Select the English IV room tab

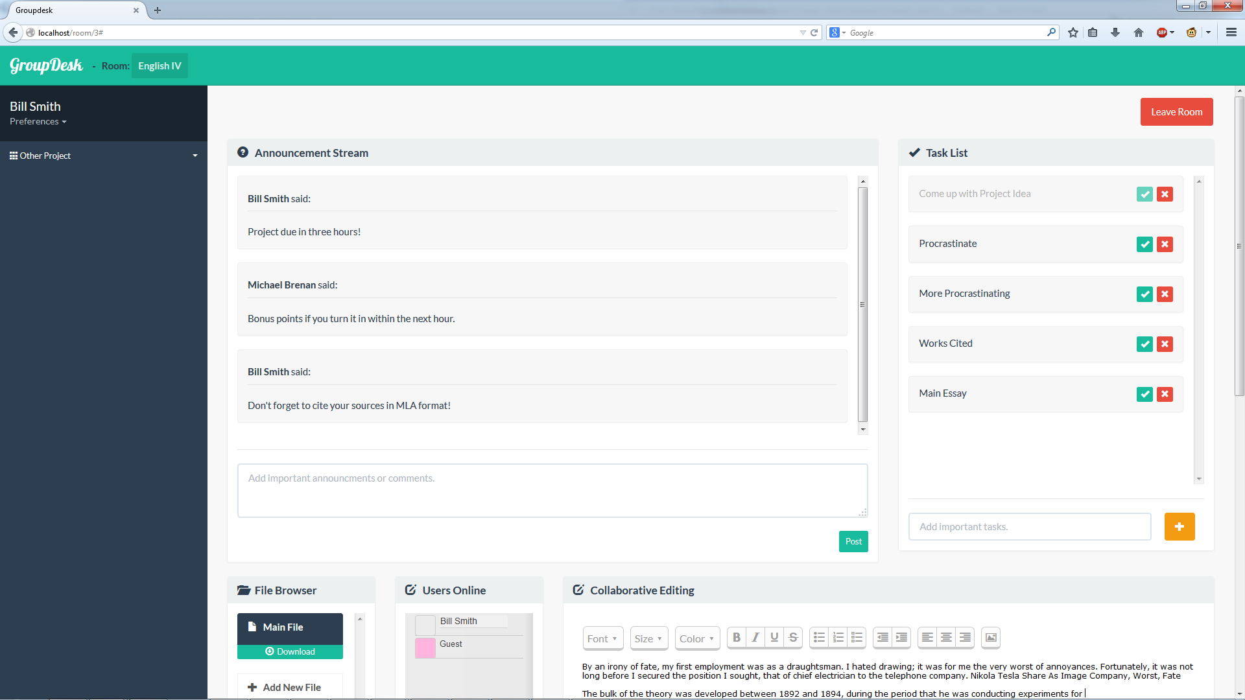160,66
